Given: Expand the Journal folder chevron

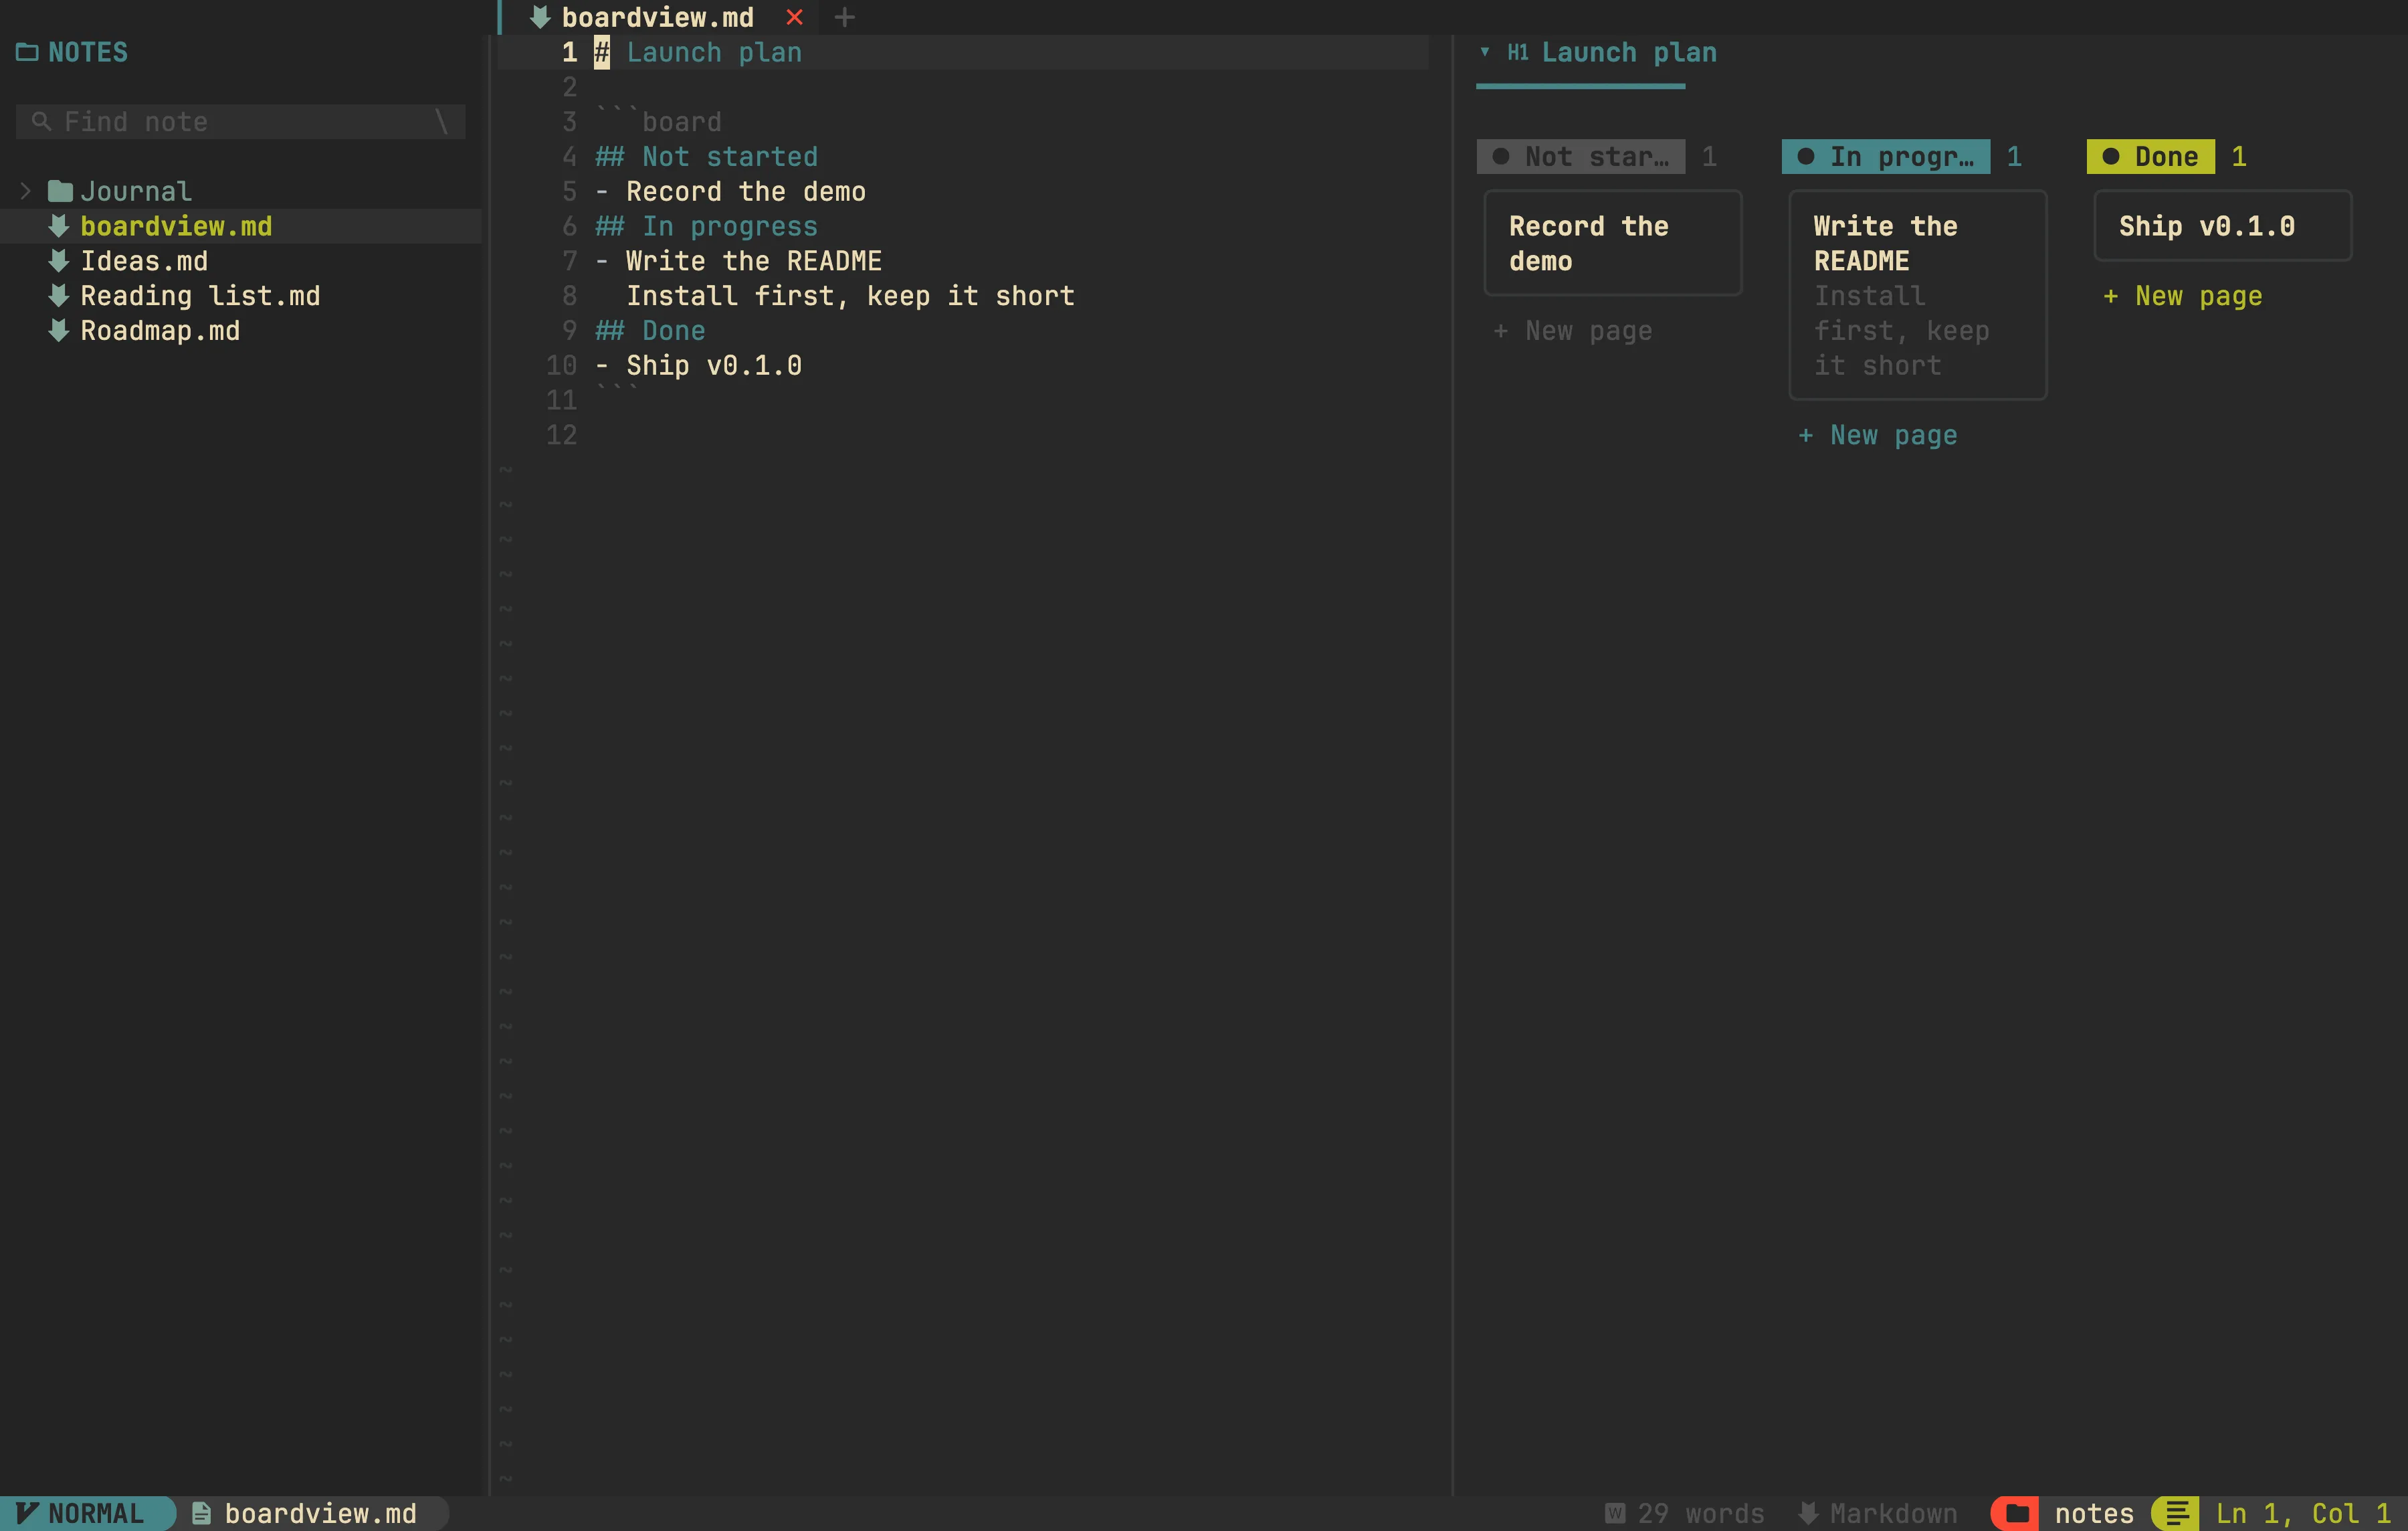Looking at the screenshot, I should (26, 191).
